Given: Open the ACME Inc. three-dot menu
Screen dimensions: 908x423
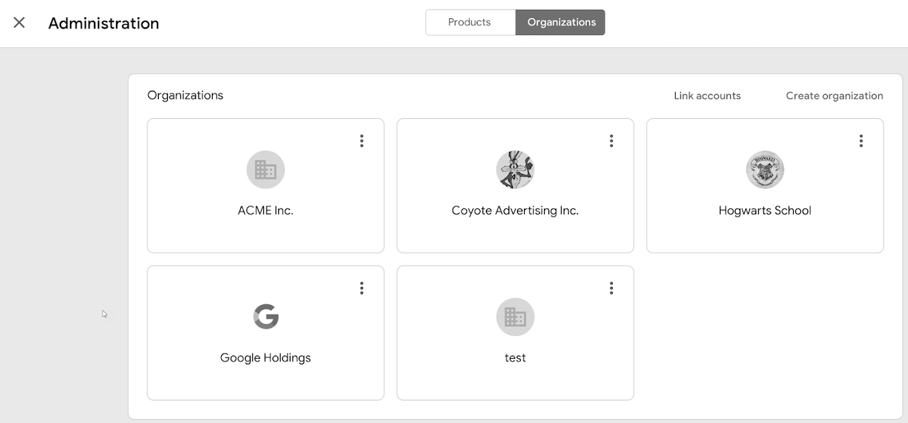Looking at the screenshot, I should (362, 141).
